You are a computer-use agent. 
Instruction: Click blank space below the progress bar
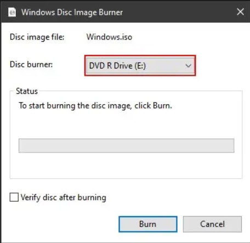pos(126,165)
